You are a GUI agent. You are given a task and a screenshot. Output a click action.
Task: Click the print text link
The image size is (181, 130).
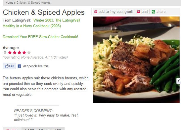(x=145, y=12)
